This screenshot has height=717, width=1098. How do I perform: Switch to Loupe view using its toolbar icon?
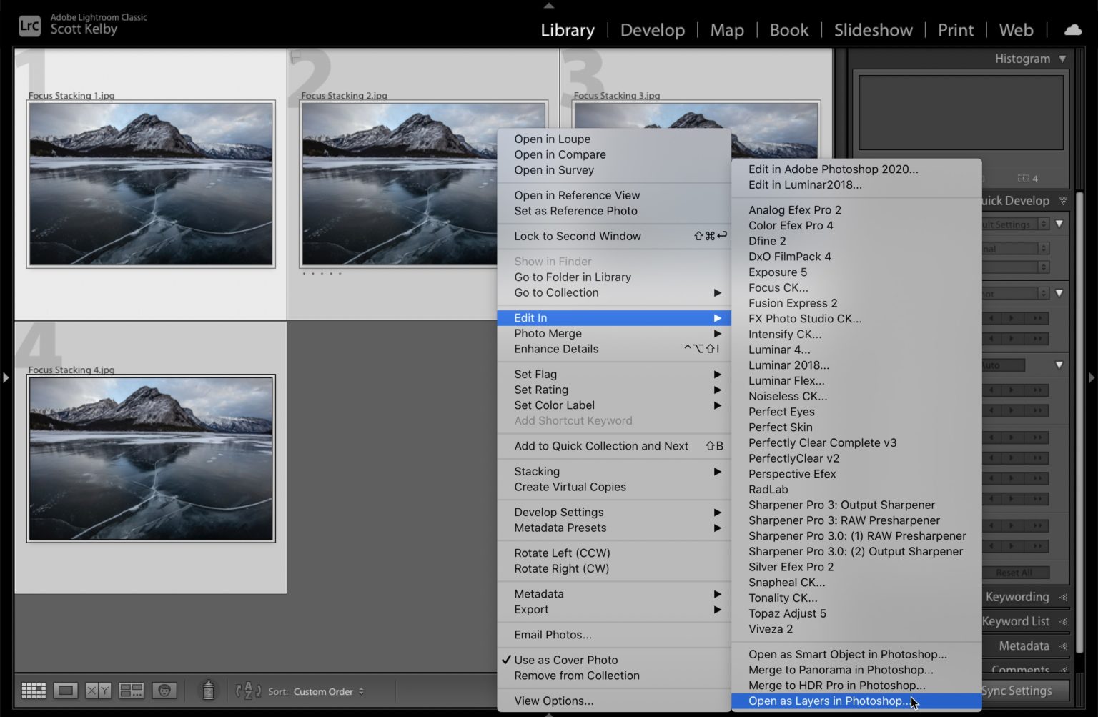click(65, 690)
